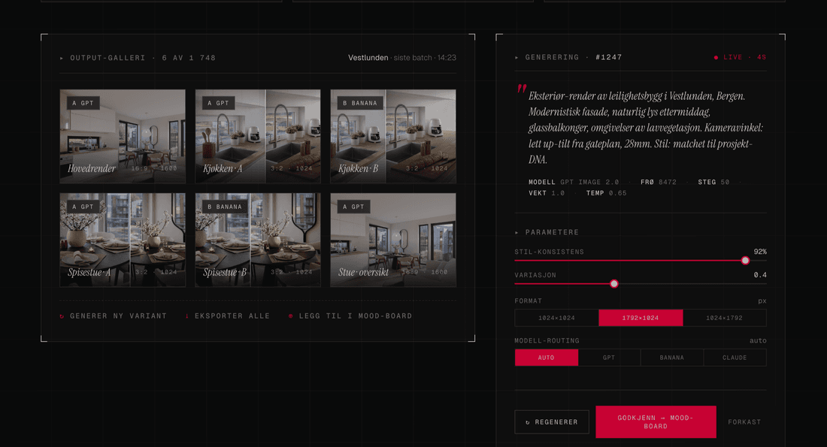This screenshot has height=447, width=827.
Task: Set model routing to BANANA
Action: coord(672,358)
